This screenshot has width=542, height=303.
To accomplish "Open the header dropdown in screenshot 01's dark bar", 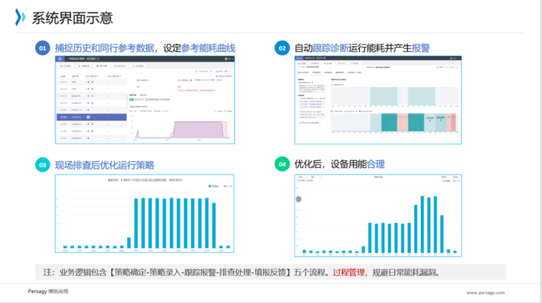I will coord(93,58).
